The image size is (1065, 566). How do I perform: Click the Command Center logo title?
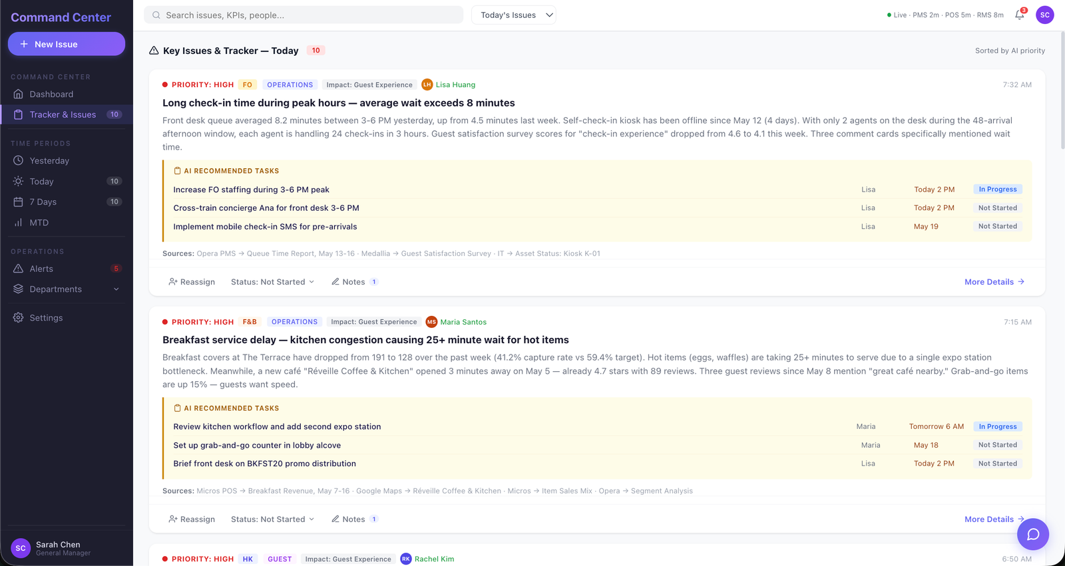click(61, 17)
